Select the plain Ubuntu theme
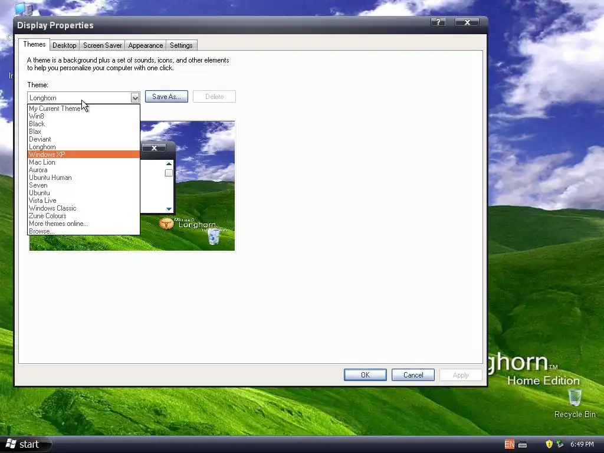Viewport: 604px width, 453px height. pos(84,193)
